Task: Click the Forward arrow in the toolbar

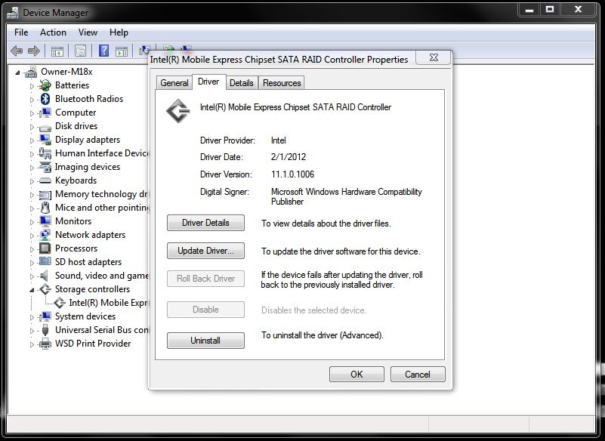Action: 34,51
